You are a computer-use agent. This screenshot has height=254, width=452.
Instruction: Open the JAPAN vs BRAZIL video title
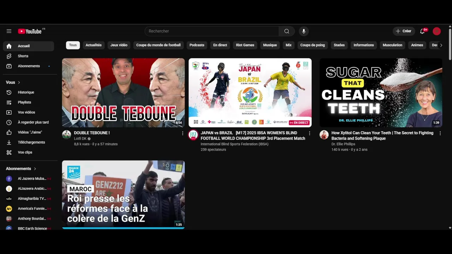pyautogui.click(x=253, y=136)
